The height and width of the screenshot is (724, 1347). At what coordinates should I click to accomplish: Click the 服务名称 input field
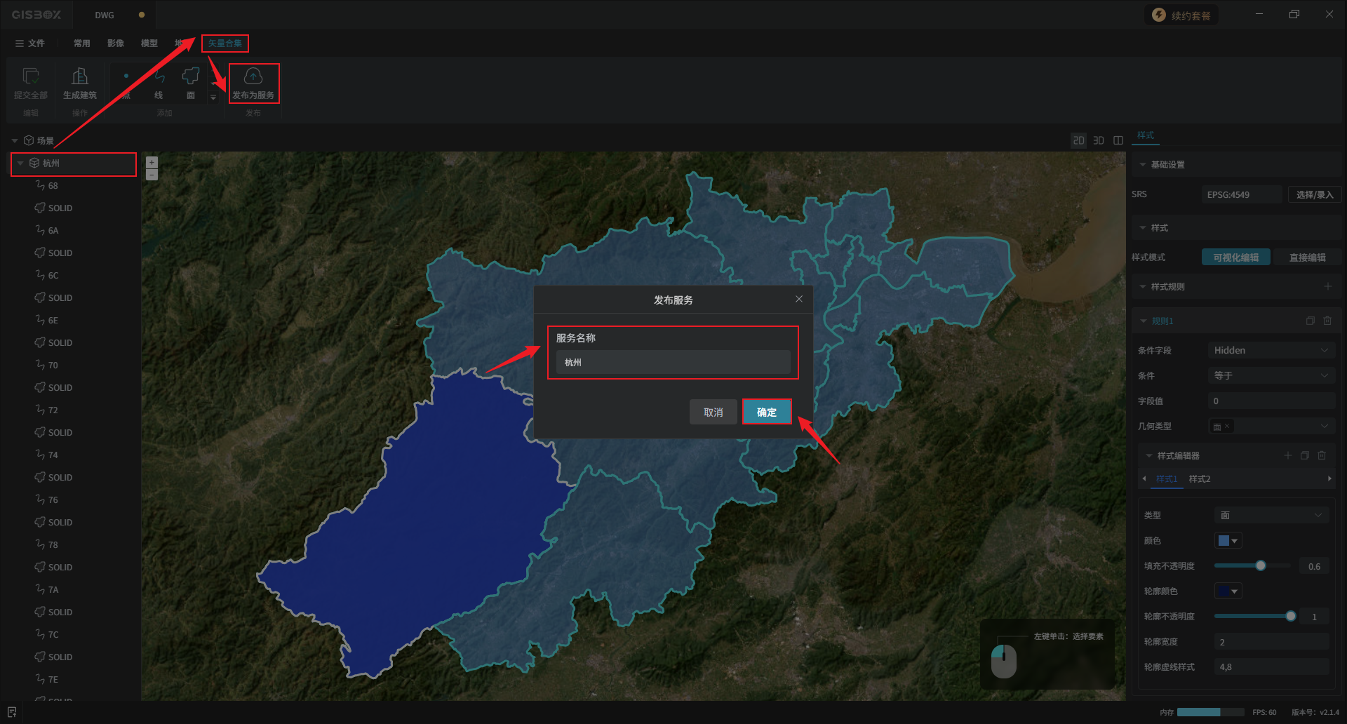coord(673,363)
